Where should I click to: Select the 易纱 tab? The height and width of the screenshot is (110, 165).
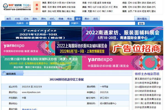click(x=87, y=19)
